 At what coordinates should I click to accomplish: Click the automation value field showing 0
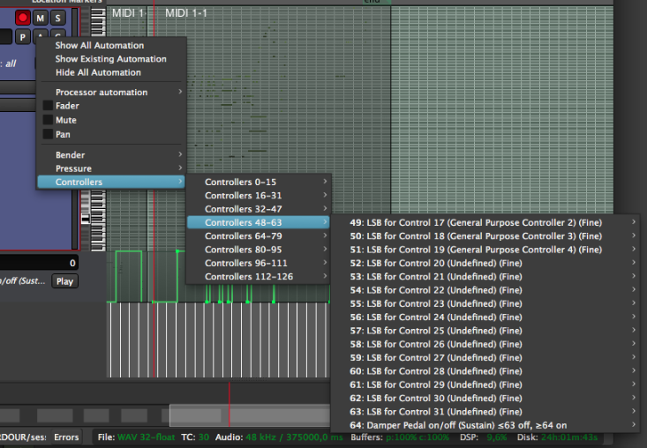(x=39, y=263)
